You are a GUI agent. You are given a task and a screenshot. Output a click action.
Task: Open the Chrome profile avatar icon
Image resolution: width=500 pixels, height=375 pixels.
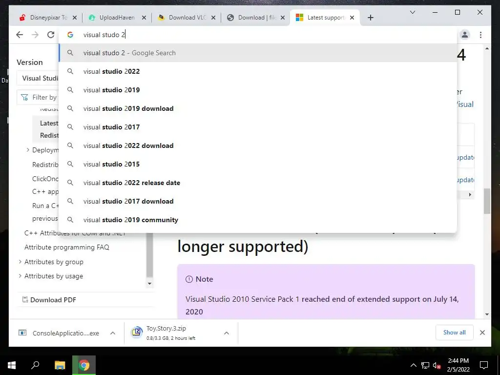tap(465, 35)
